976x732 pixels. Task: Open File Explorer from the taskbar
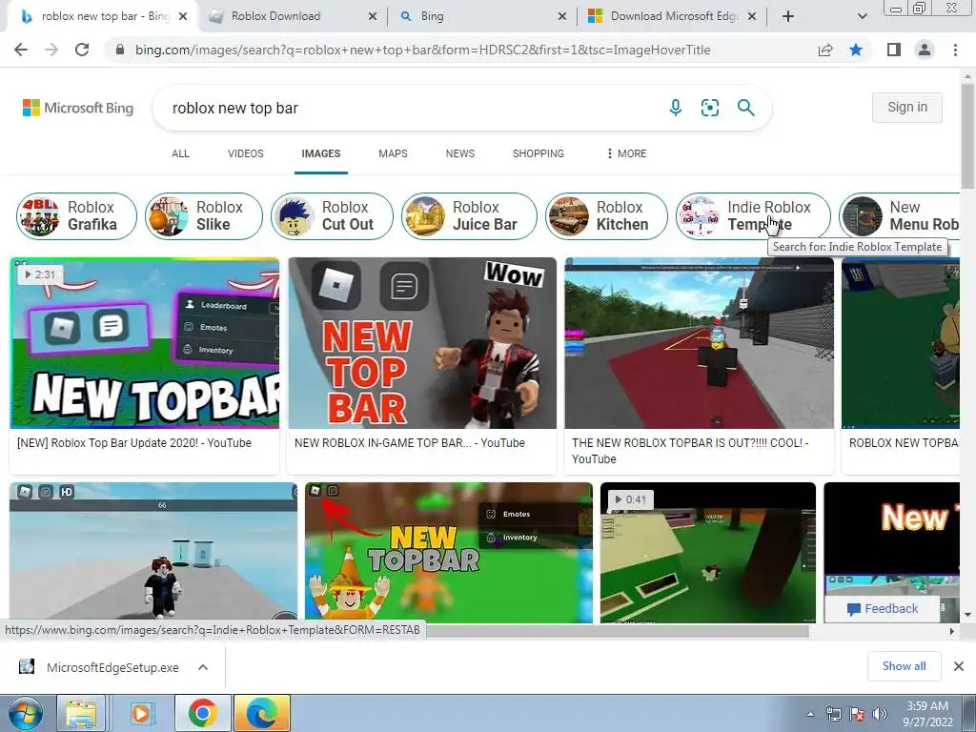pos(82,713)
